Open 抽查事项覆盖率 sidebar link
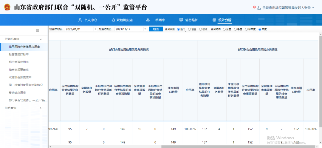 (19, 70)
